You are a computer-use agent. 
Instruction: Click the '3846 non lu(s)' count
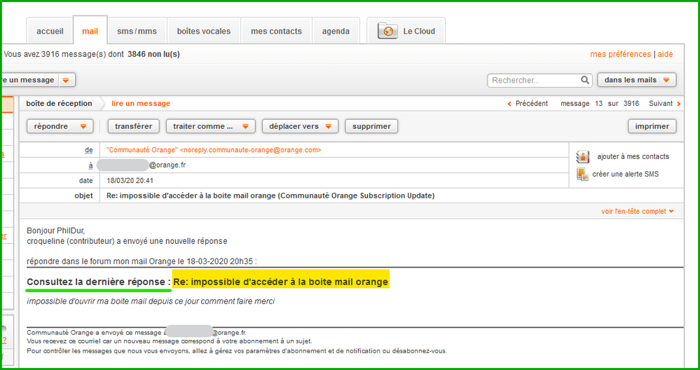pyautogui.click(x=153, y=55)
